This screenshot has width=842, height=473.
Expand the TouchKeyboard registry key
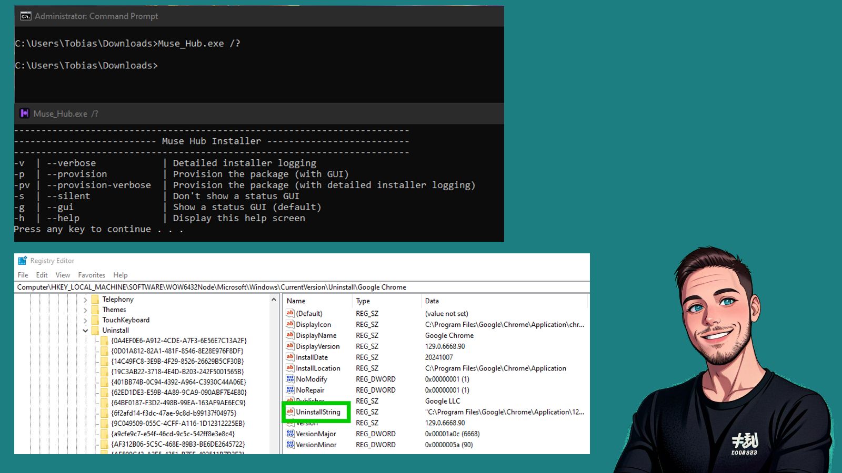click(x=85, y=320)
